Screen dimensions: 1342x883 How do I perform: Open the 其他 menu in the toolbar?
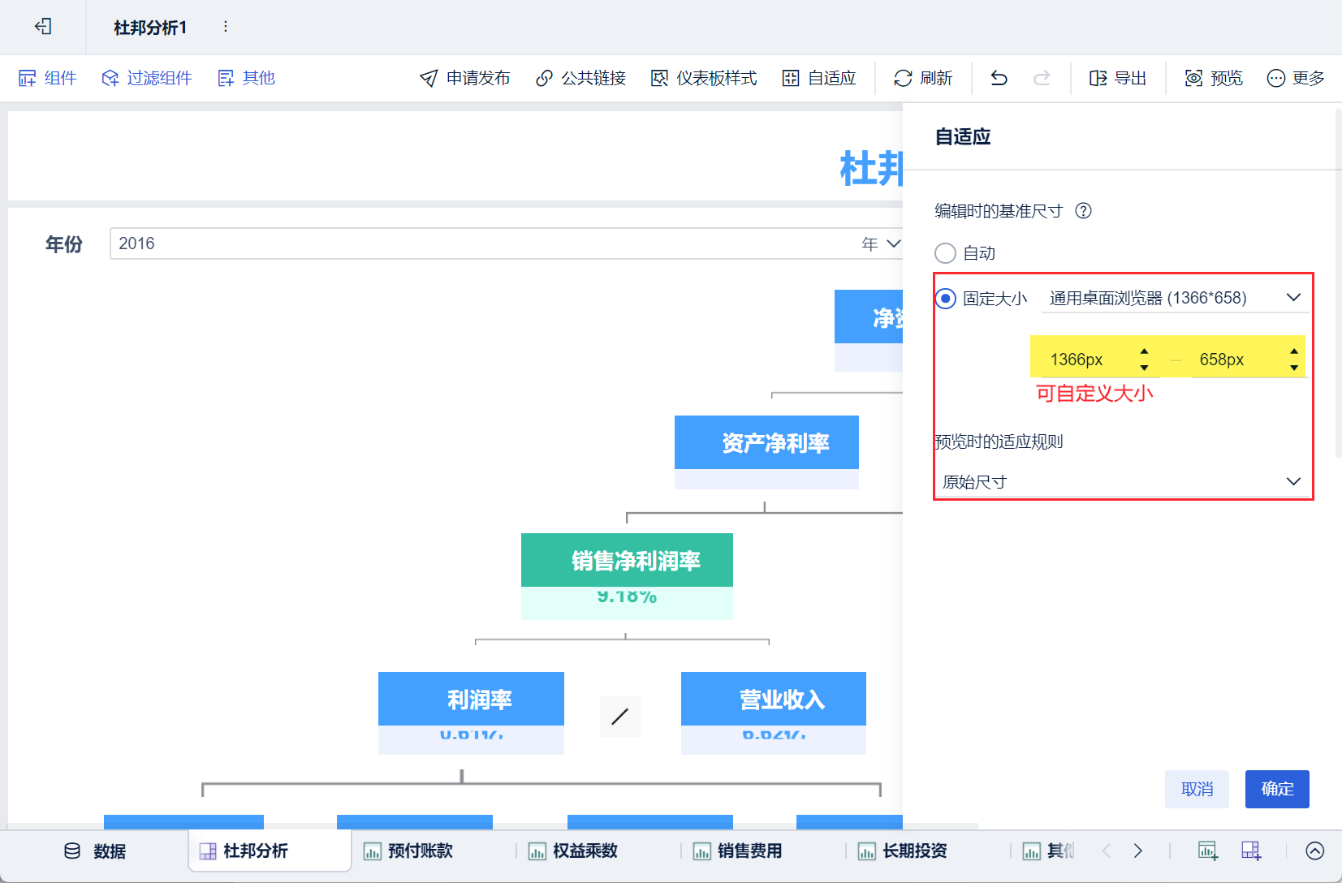pyautogui.click(x=246, y=78)
